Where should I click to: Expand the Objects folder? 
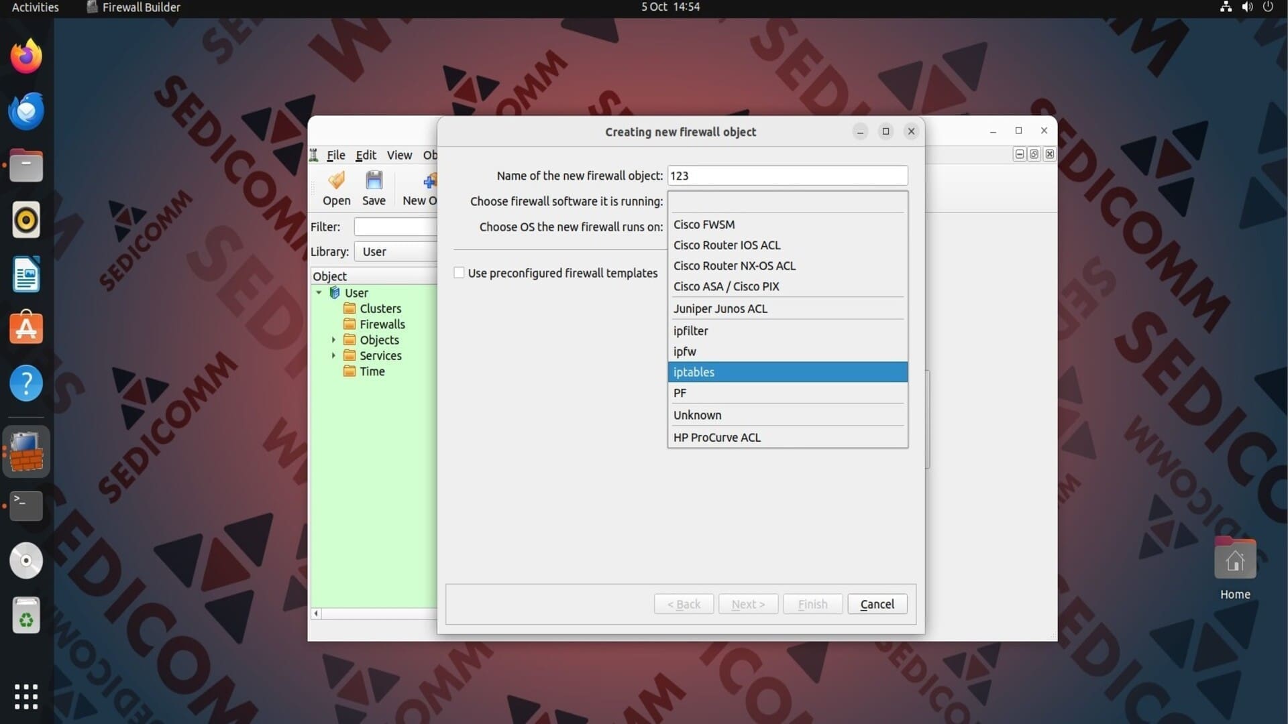click(x=333, y=340)
